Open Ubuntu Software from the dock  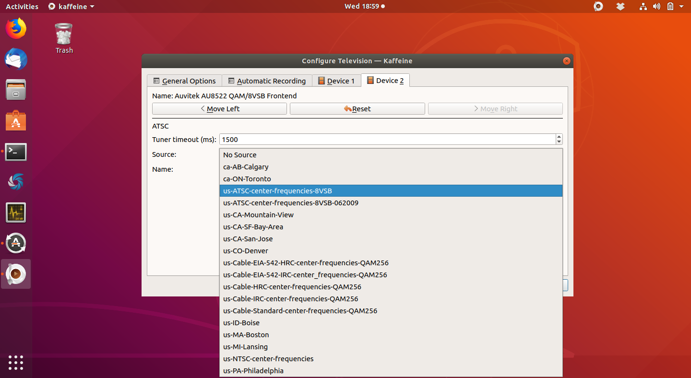pyautogui.click(x=16, y=121)
